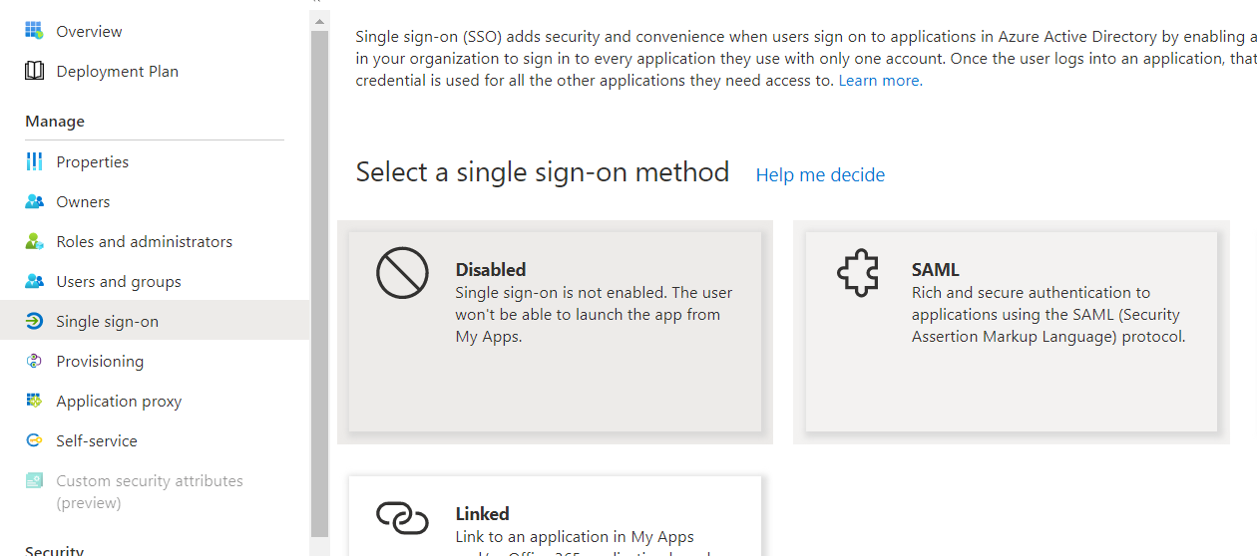This screenshot has height=556, width=1257.
Task: Open Custom security attributes (preview)
Action: 155,491
